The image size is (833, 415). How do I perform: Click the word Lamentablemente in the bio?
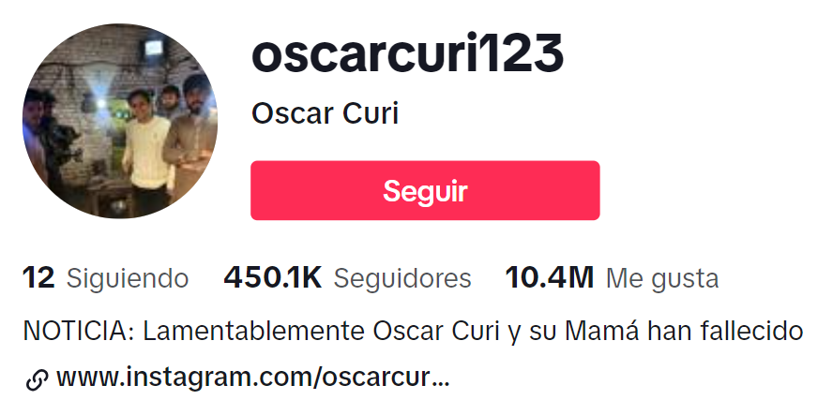pos(254,331)
